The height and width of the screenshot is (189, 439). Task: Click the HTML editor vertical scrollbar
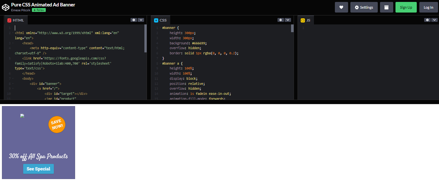[x=145, y=39]
